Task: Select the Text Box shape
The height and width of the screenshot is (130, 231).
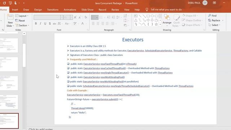Action: 136,16
